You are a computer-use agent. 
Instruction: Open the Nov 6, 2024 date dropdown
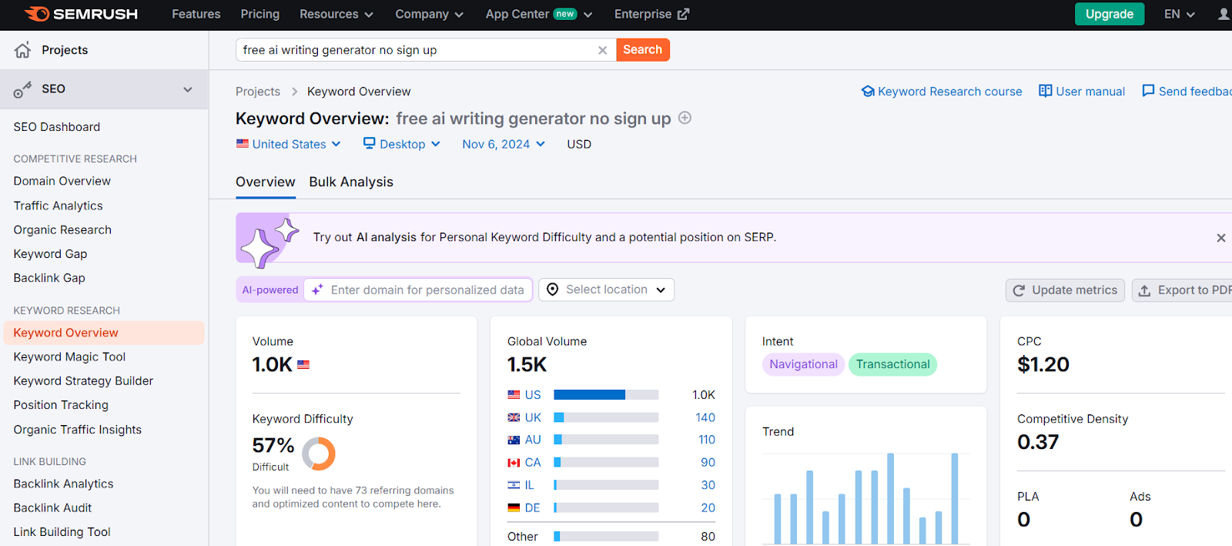(x=504, y=144)
